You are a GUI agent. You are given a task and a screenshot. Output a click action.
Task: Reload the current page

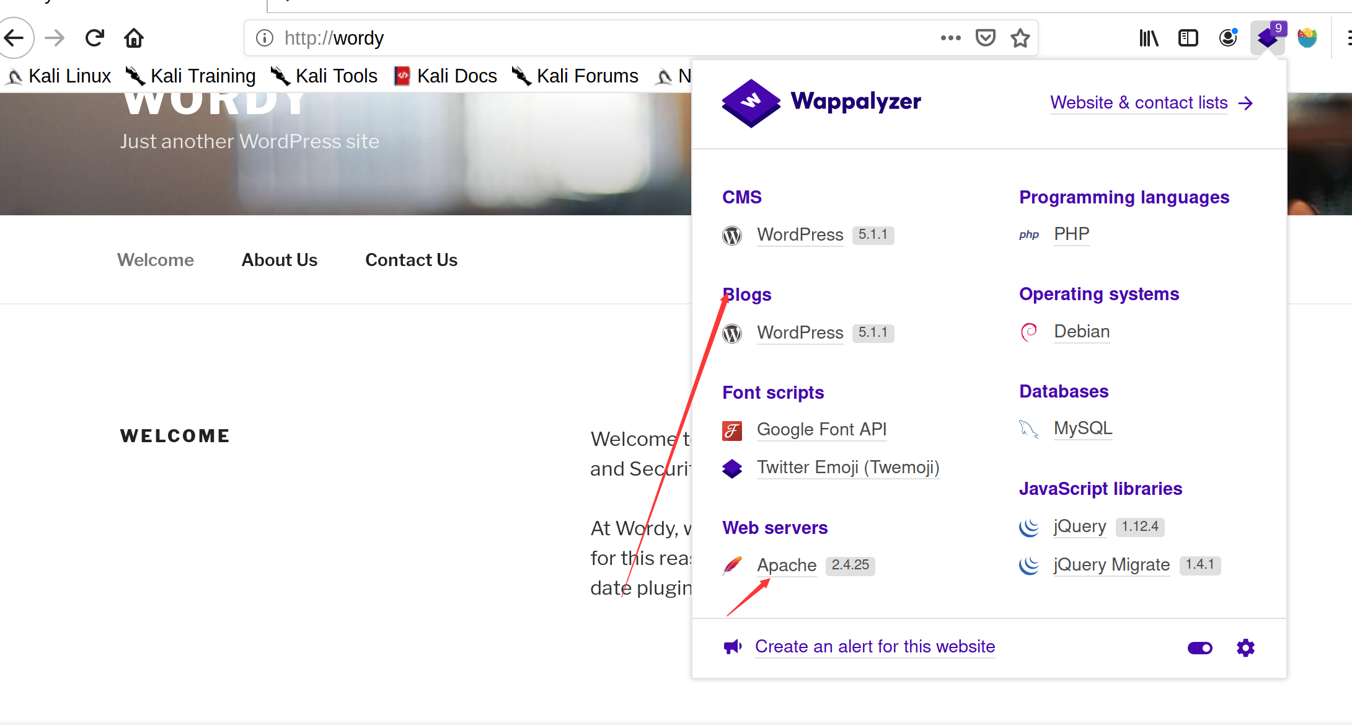coord(94,38)
